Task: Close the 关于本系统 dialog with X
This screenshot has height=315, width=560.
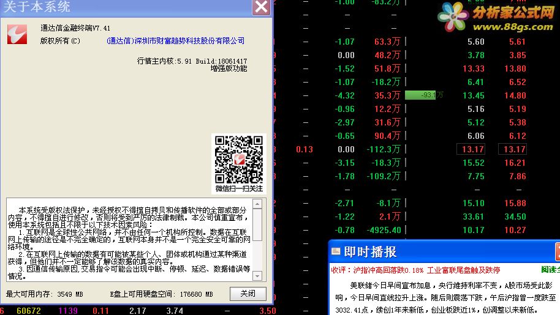Action: [261, 7]
